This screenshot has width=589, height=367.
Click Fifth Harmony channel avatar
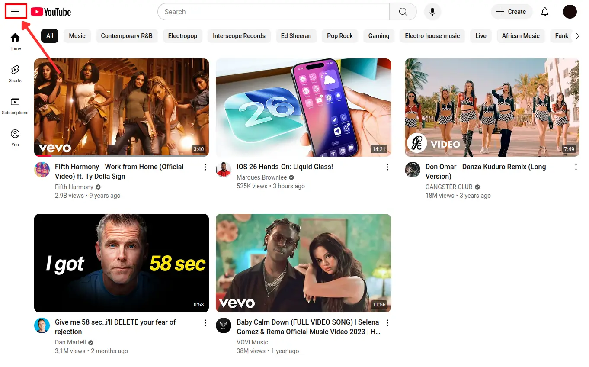click(42, 170)
